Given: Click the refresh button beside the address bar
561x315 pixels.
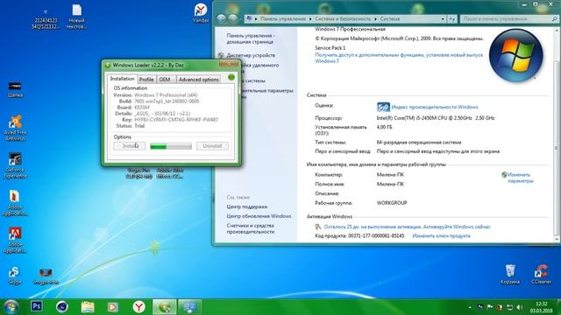Looking at the screenshot, I should (x=452, y=19).
